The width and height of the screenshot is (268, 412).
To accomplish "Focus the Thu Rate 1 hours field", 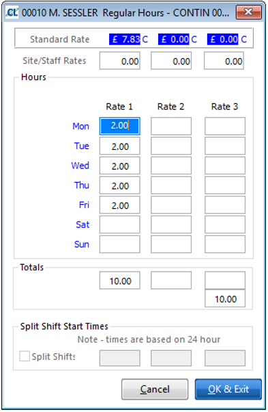I will [119, 185].
